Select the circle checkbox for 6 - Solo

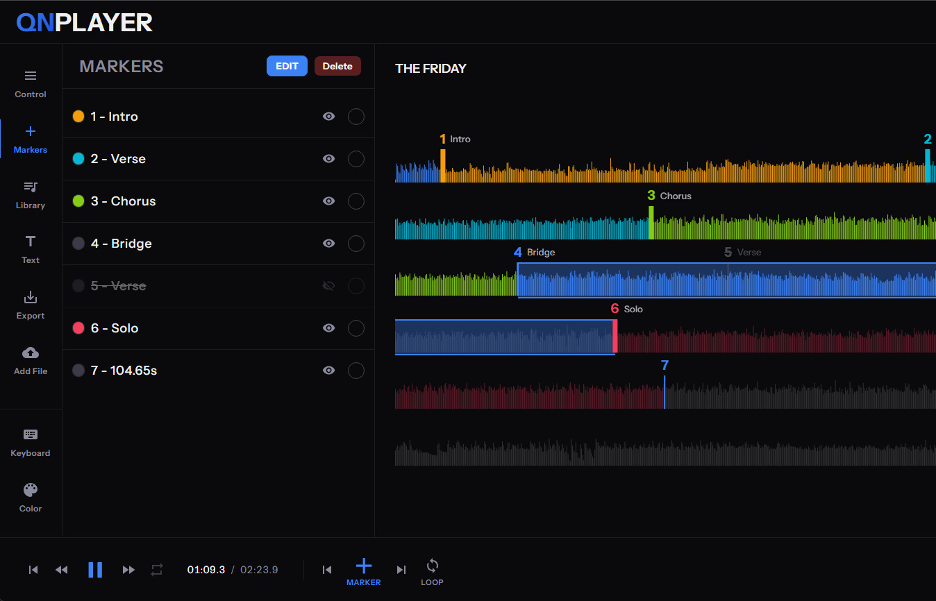[x=356, y=328]
